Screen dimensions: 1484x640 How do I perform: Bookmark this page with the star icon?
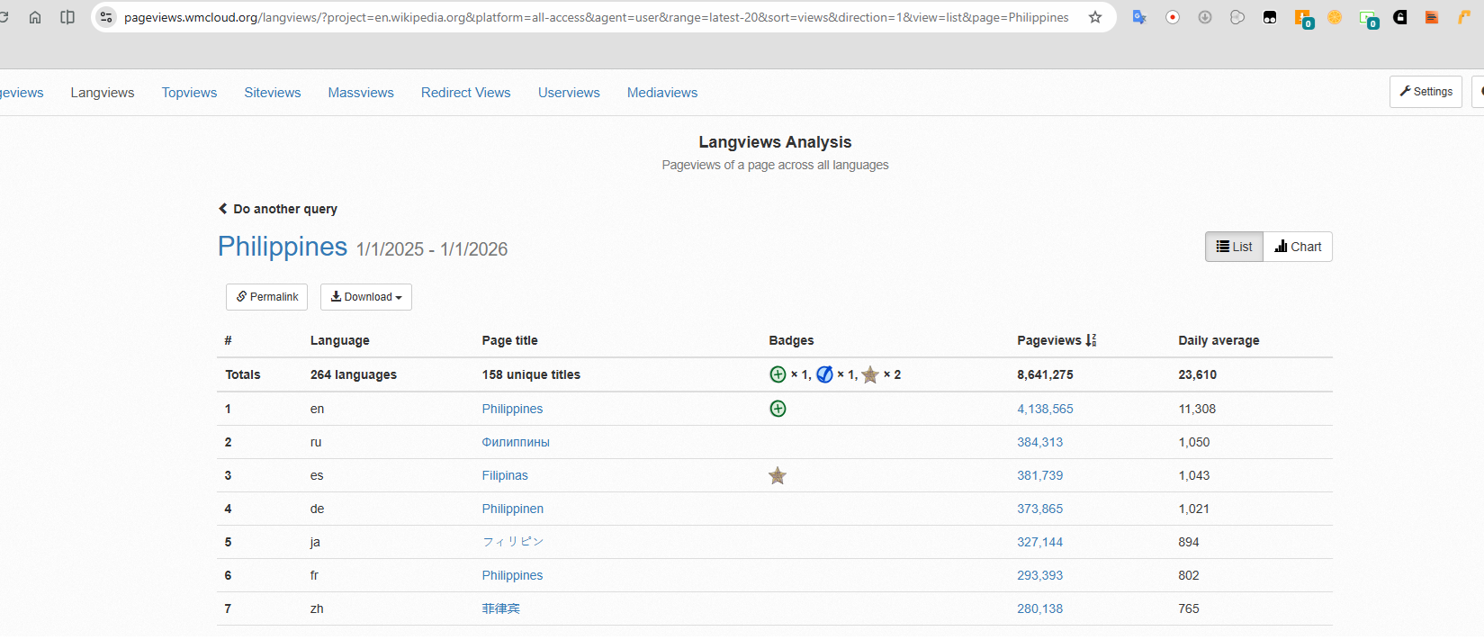[x=1095, y=17]
